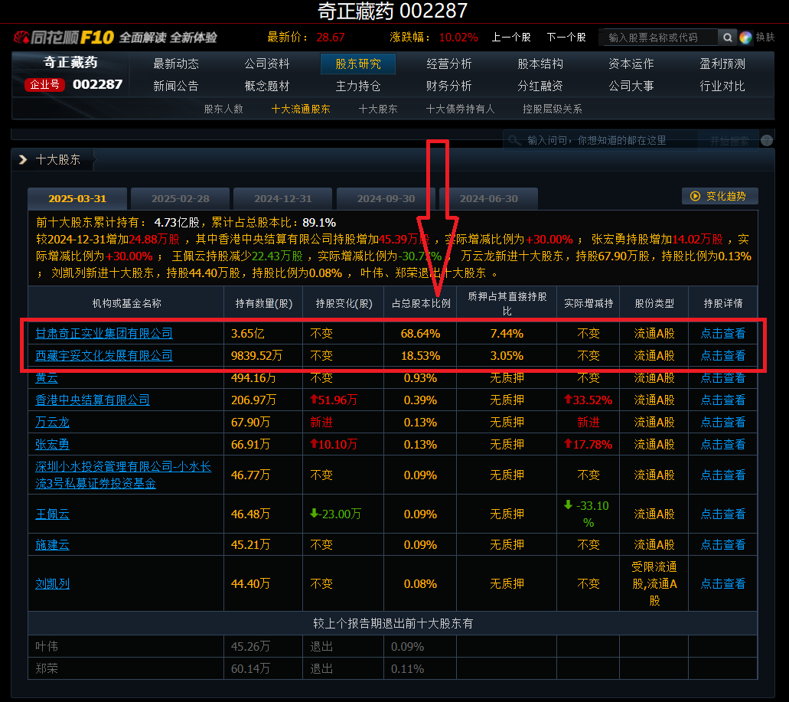This screenshot has width=789, height=702.
Task: Click 点击查看 for 甘肃奇正实业 row
Action: click(723, 334)
